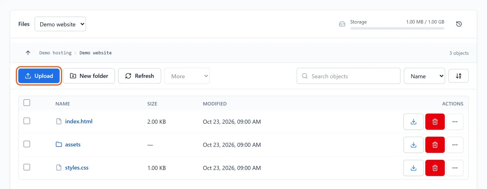Select the index.html row checkbox
Screen dimensions: 487x189
(27, 121)
